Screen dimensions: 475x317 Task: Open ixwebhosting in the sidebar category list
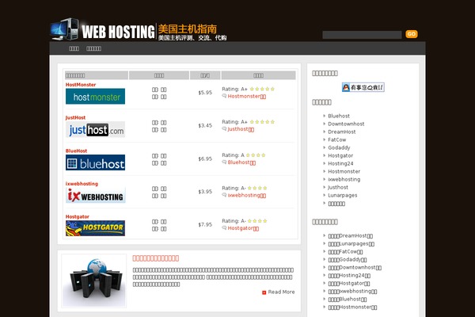coord(344,179)
